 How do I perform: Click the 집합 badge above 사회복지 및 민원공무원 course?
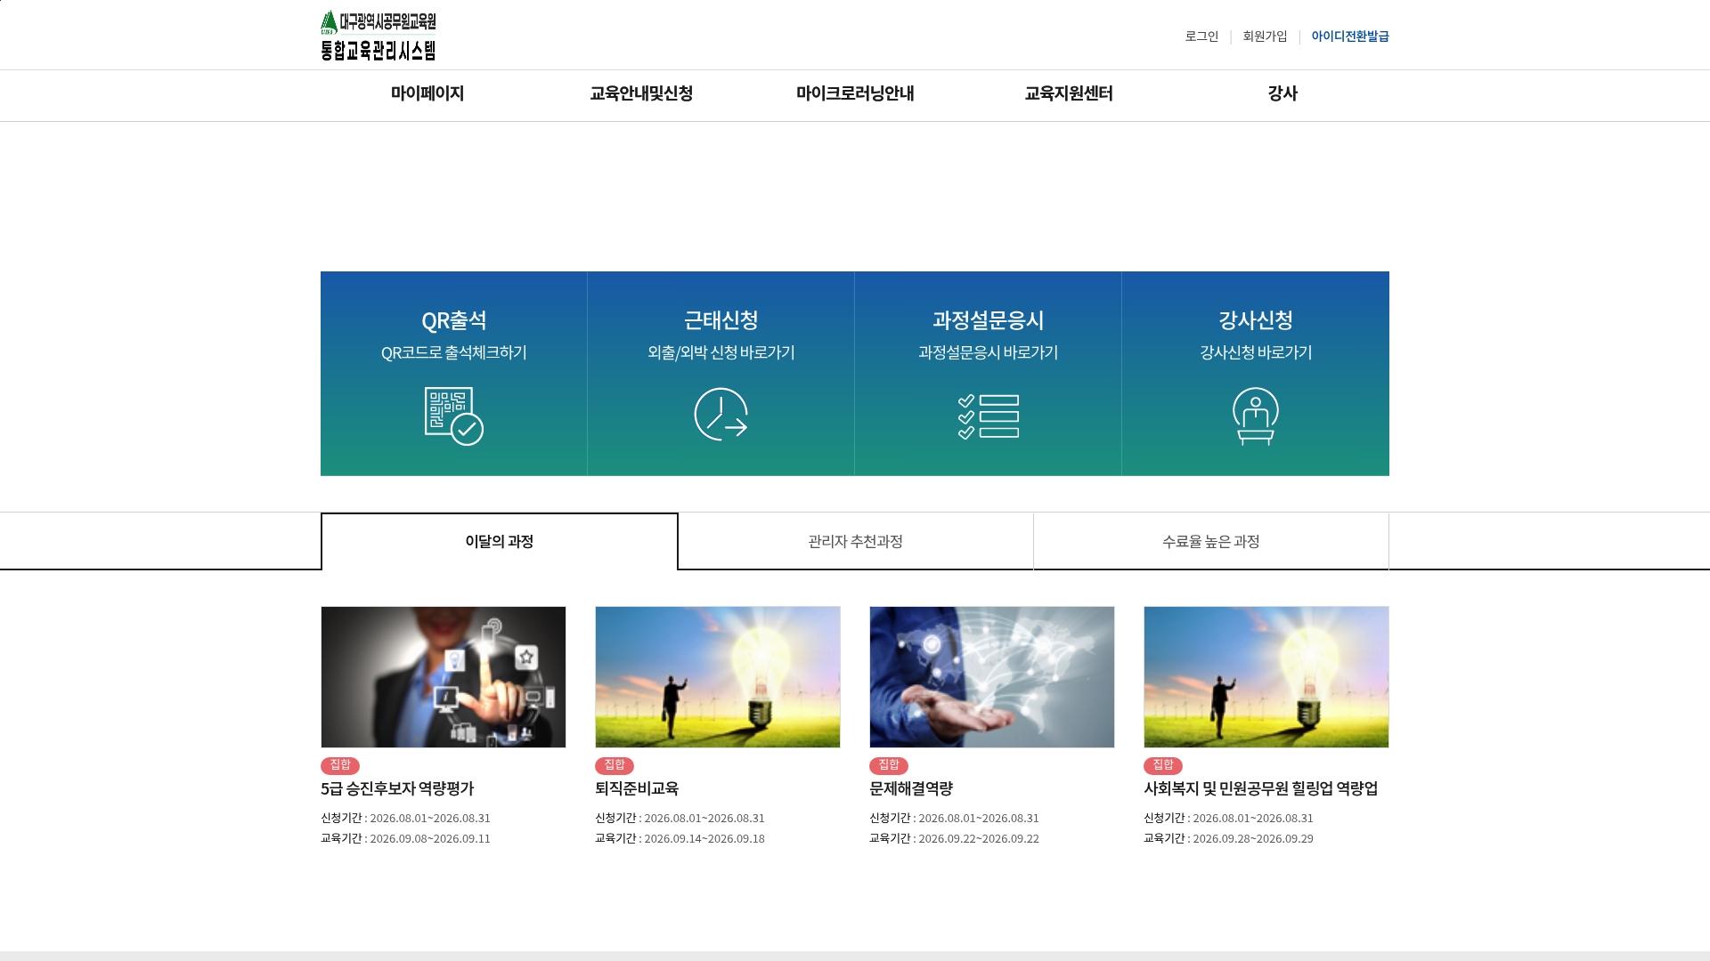point(1163,765)
